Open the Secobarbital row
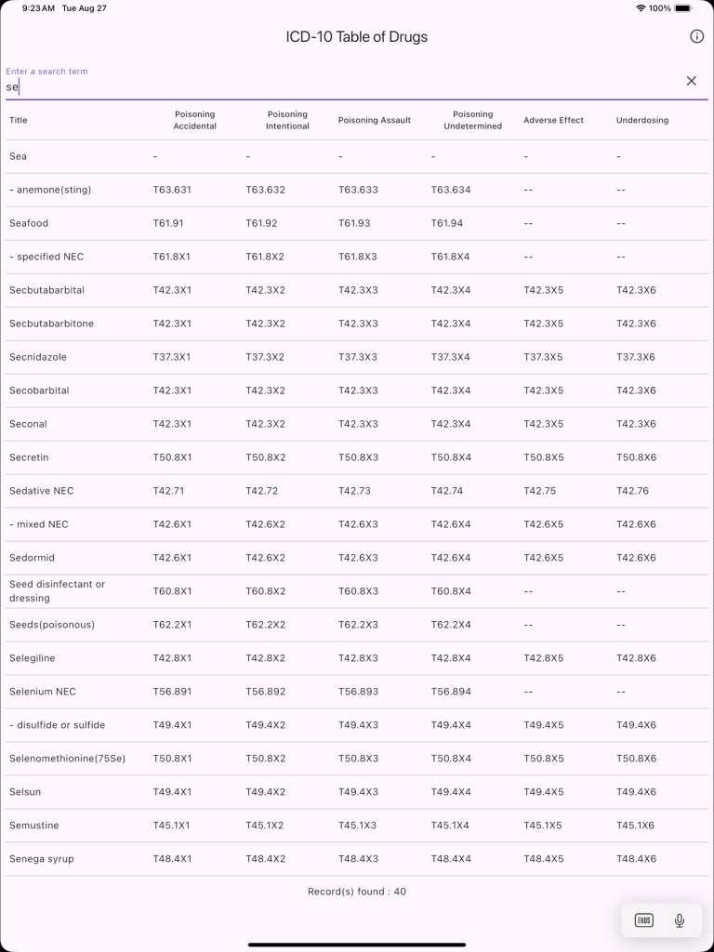Viewport: 714px width, 952px height. pos(357,390)
